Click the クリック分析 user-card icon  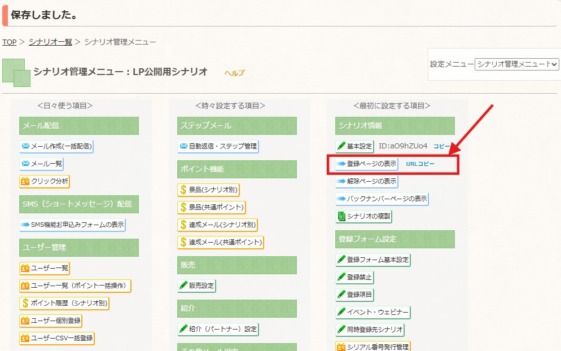(25, 181)
